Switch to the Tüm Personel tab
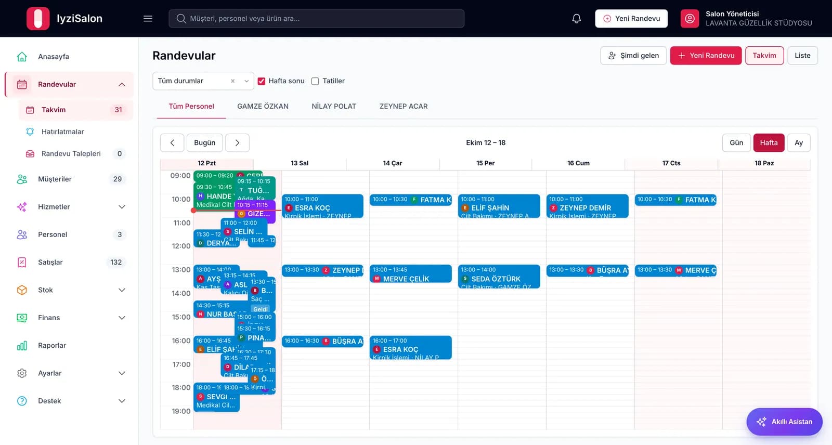832x445 pixels. pyautogui.click(x=191, y=107)
